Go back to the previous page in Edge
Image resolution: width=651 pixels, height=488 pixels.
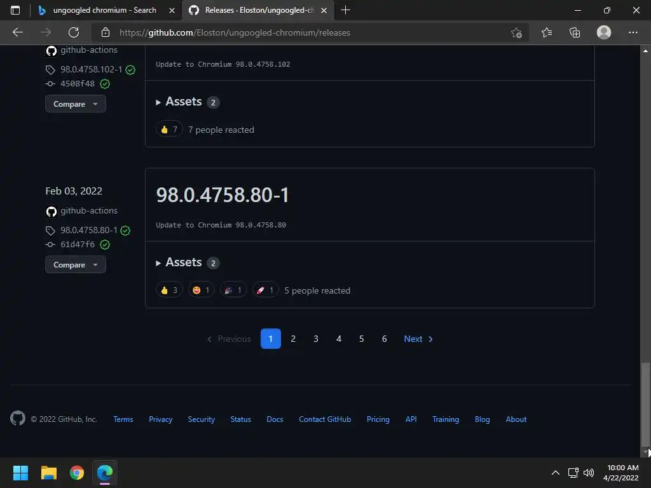tap(17, 32)
